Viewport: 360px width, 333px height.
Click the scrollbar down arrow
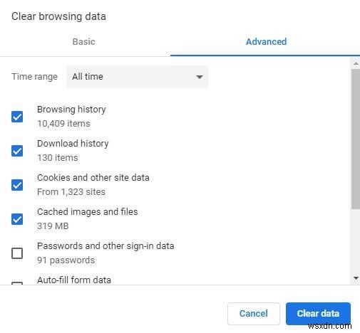pos(356,278)
